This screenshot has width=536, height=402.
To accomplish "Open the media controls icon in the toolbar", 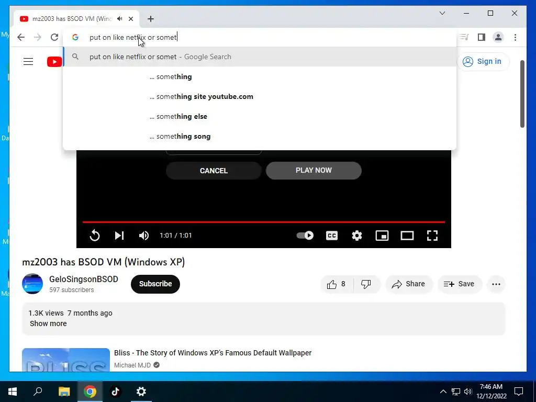I will 464,37.
